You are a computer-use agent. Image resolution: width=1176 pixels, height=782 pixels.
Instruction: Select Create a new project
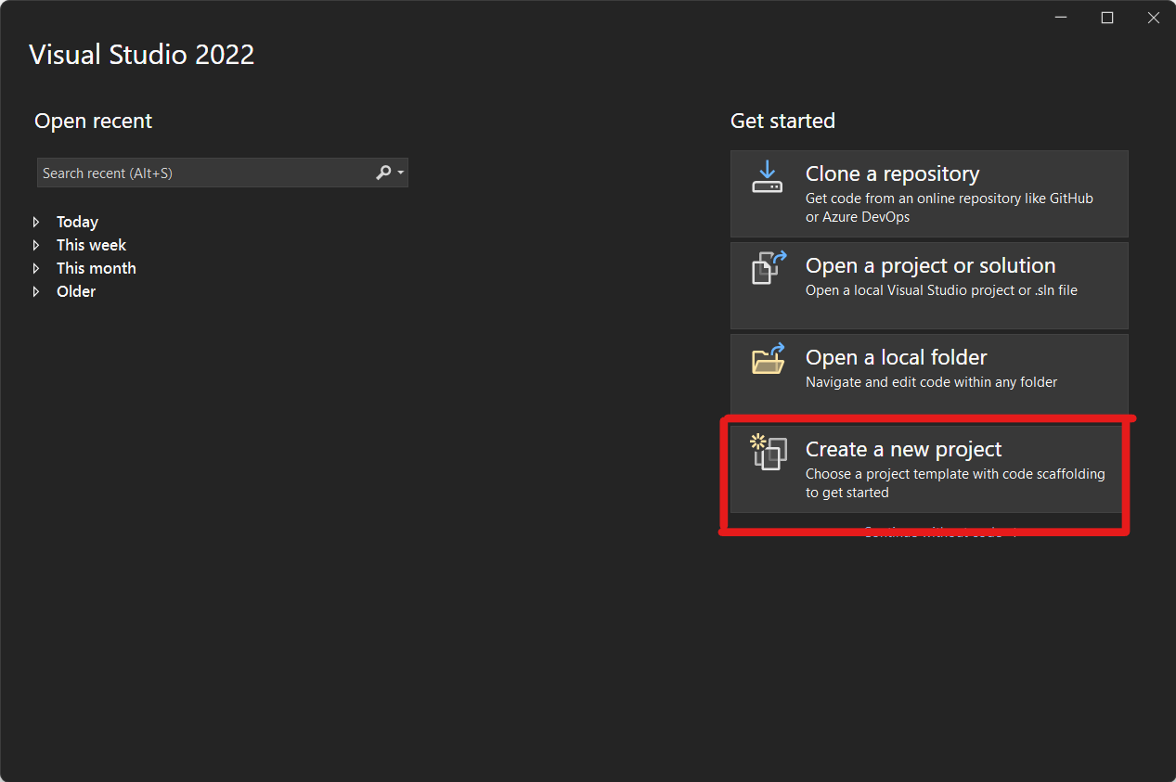[x=928, y=468]
